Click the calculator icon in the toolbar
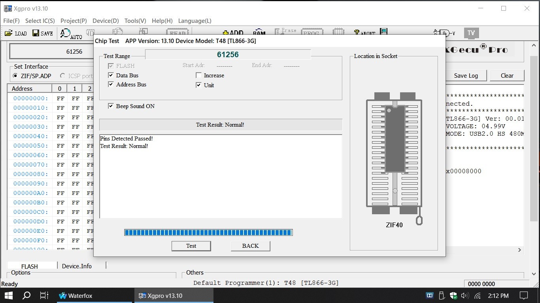The image size is (540, 303). point(383,32)
